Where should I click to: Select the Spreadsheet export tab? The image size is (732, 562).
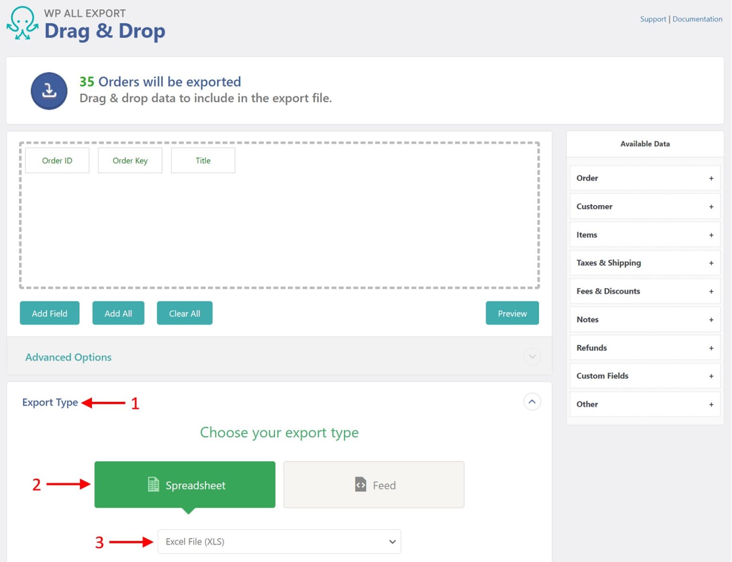185,484
